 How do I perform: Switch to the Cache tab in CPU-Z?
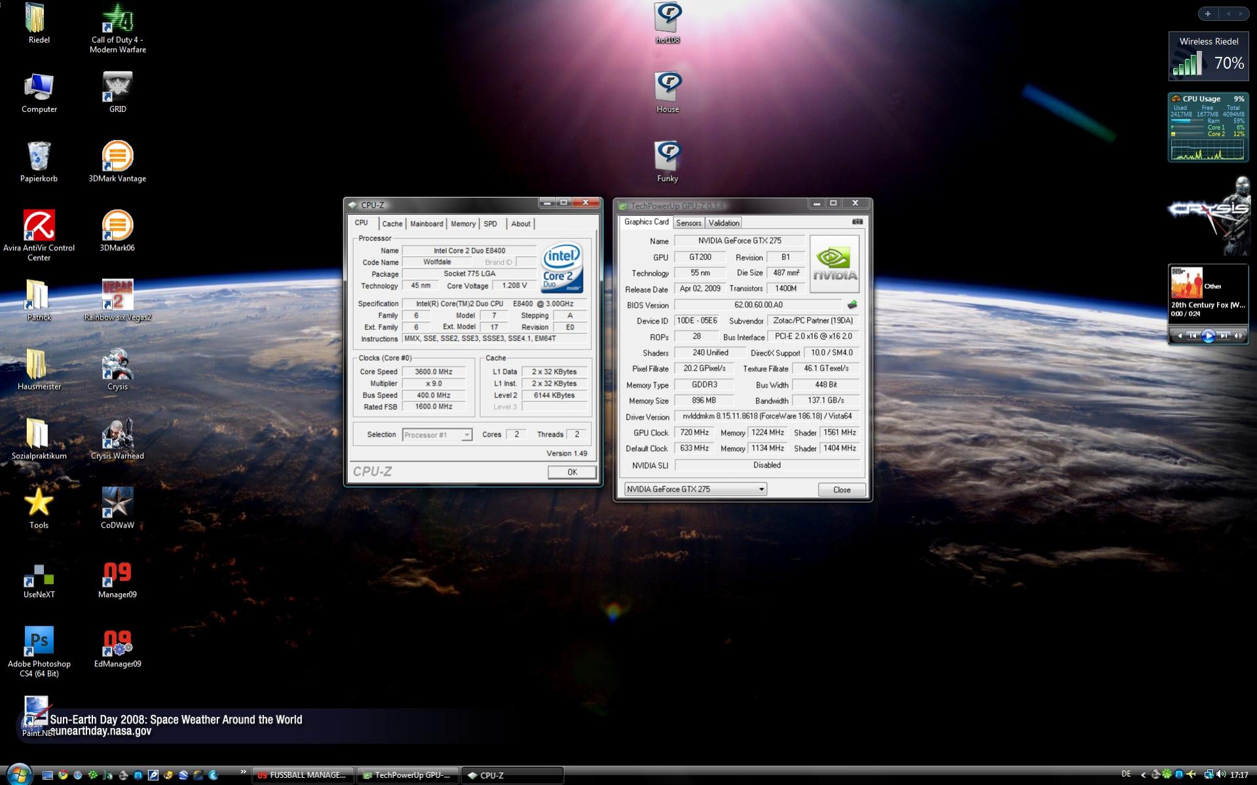(392, 224)
